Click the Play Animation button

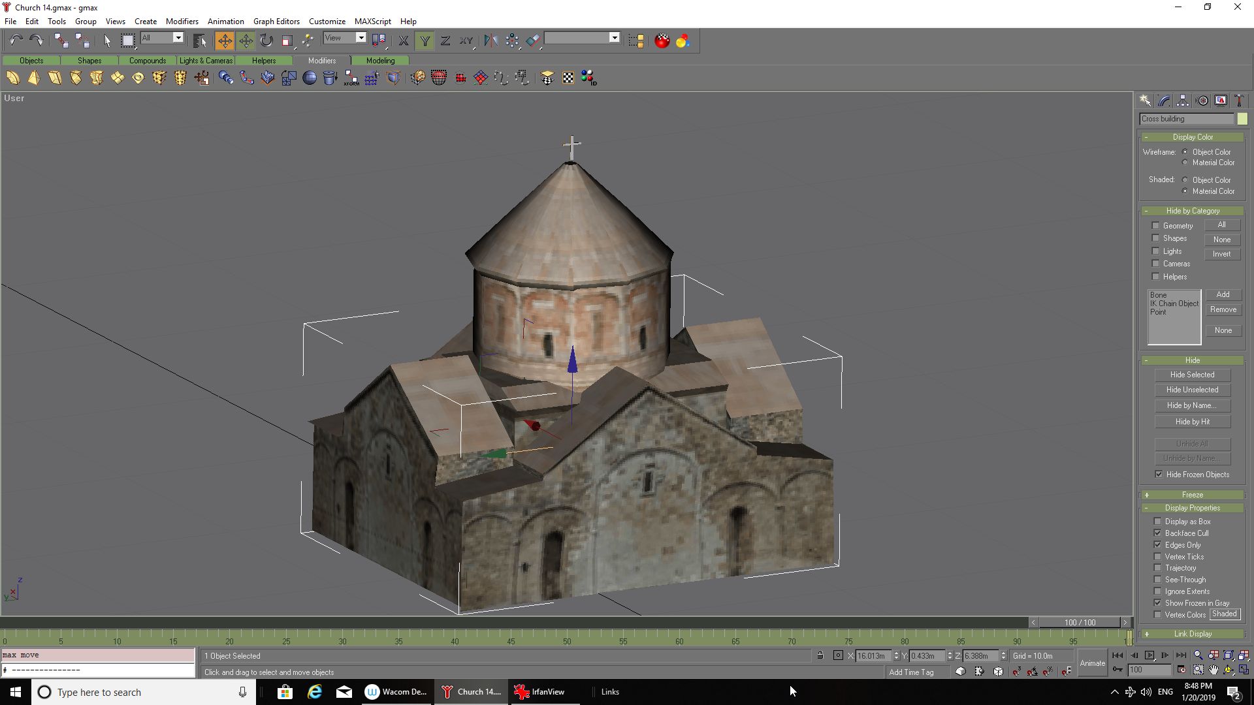[1149, 655]
